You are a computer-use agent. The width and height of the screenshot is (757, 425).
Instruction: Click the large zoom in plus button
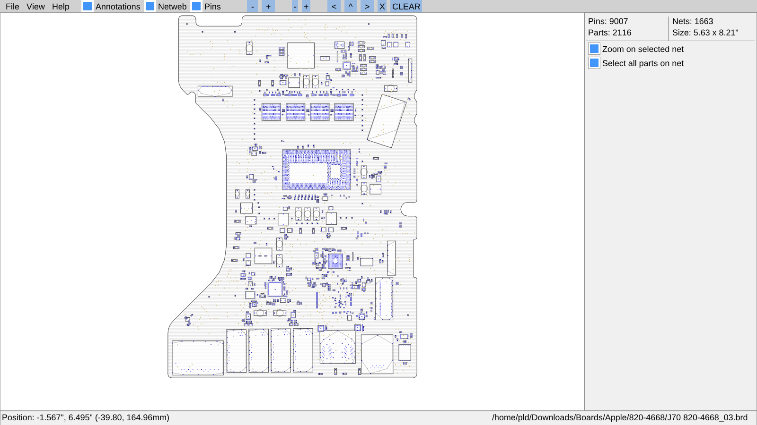[268, 7]
